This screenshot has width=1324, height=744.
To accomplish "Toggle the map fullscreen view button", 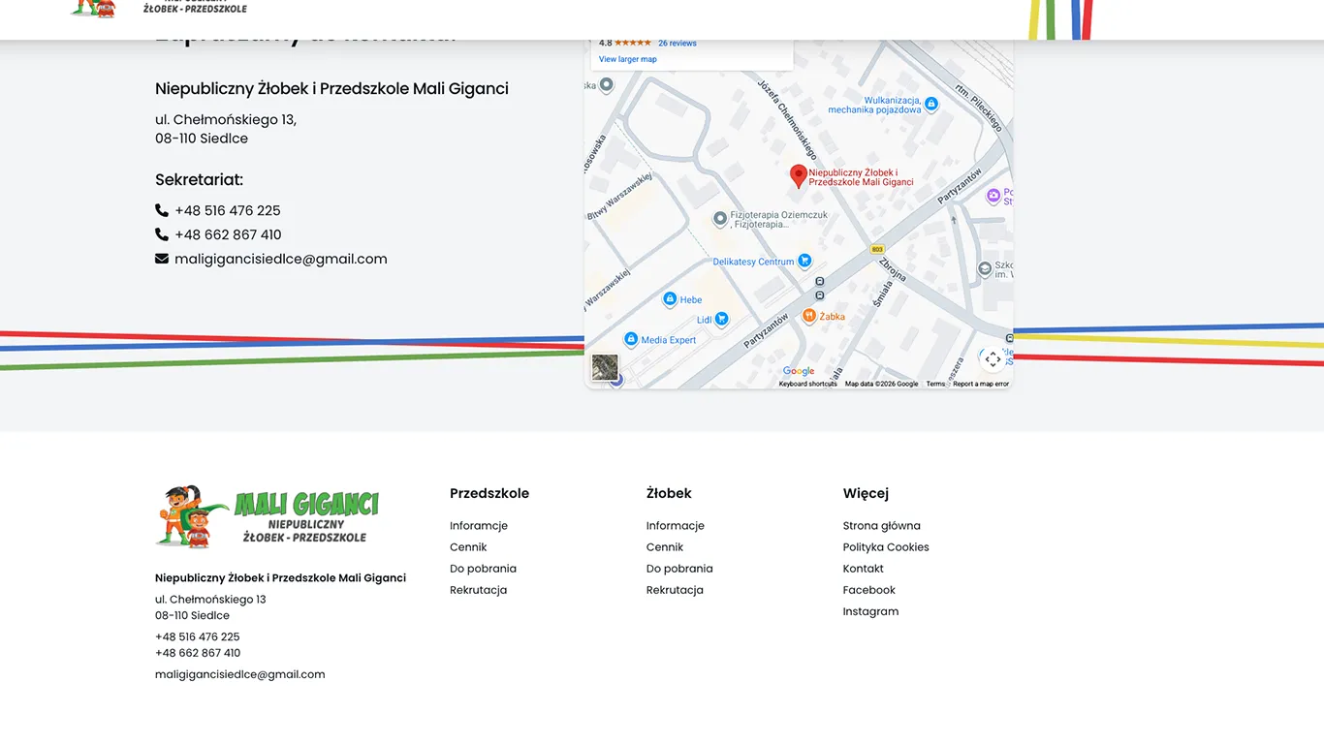I will coord(993,359).
